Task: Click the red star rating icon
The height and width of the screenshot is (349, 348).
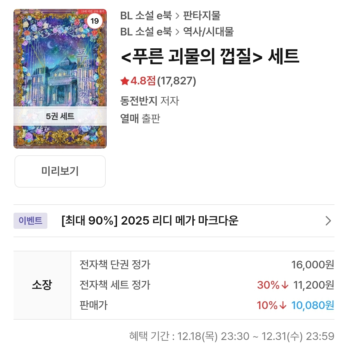Action: click(x=125, y=81)
